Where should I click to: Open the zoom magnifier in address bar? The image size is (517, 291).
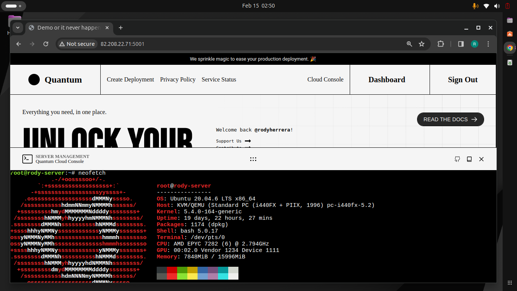point(409,44)
